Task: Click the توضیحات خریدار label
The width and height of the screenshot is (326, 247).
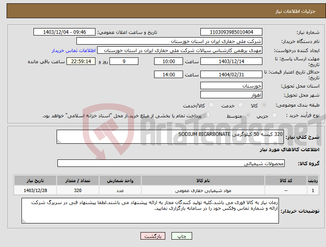Action: pos(300,211)
